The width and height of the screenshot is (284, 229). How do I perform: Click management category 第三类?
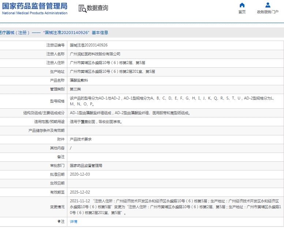75,89
